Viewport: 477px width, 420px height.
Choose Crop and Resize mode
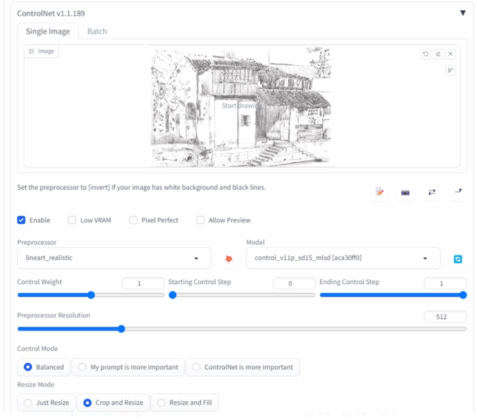click(x=113, y=403)
